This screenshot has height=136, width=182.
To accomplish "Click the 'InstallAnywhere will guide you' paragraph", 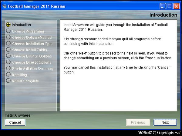I will point(116,27).
